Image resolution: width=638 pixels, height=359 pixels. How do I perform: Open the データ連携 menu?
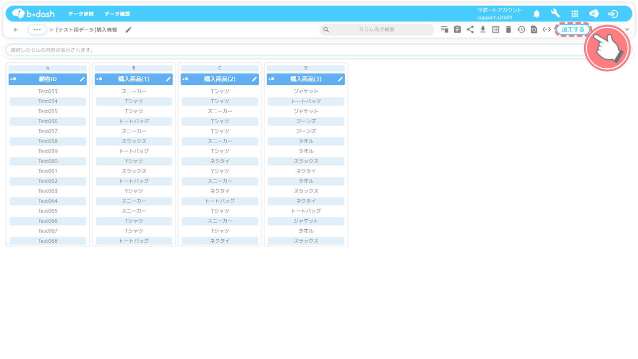81,14
